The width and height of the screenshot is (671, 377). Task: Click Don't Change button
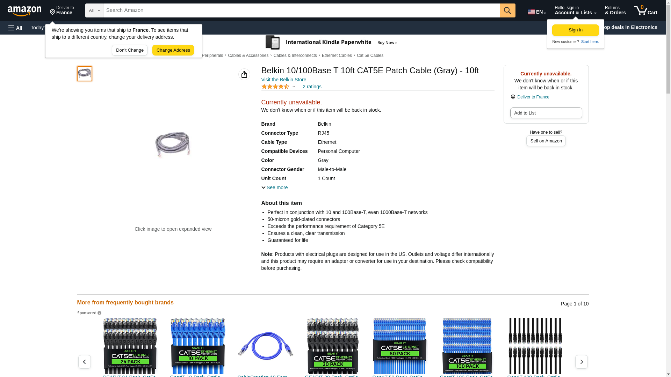click(x=130, y=50)
